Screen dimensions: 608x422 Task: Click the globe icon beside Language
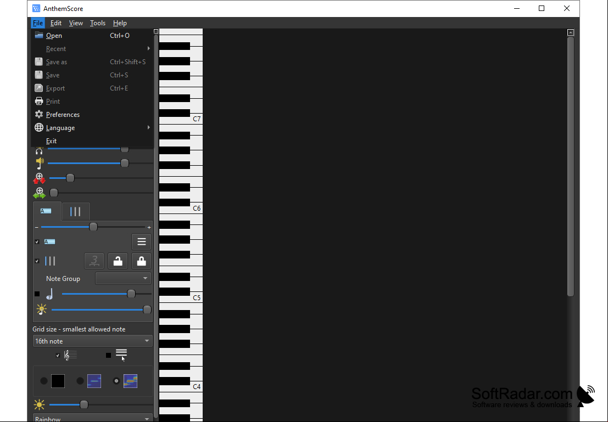pyautogui.click(x=39, y=127)
